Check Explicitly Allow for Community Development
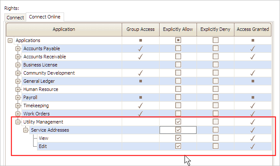280x166 pixels. [x=178, y=73]
